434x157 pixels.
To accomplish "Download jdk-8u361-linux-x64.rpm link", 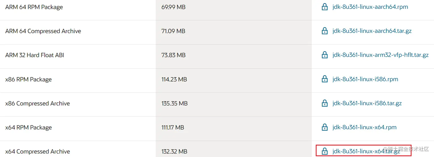I will (x=364, y=127).
